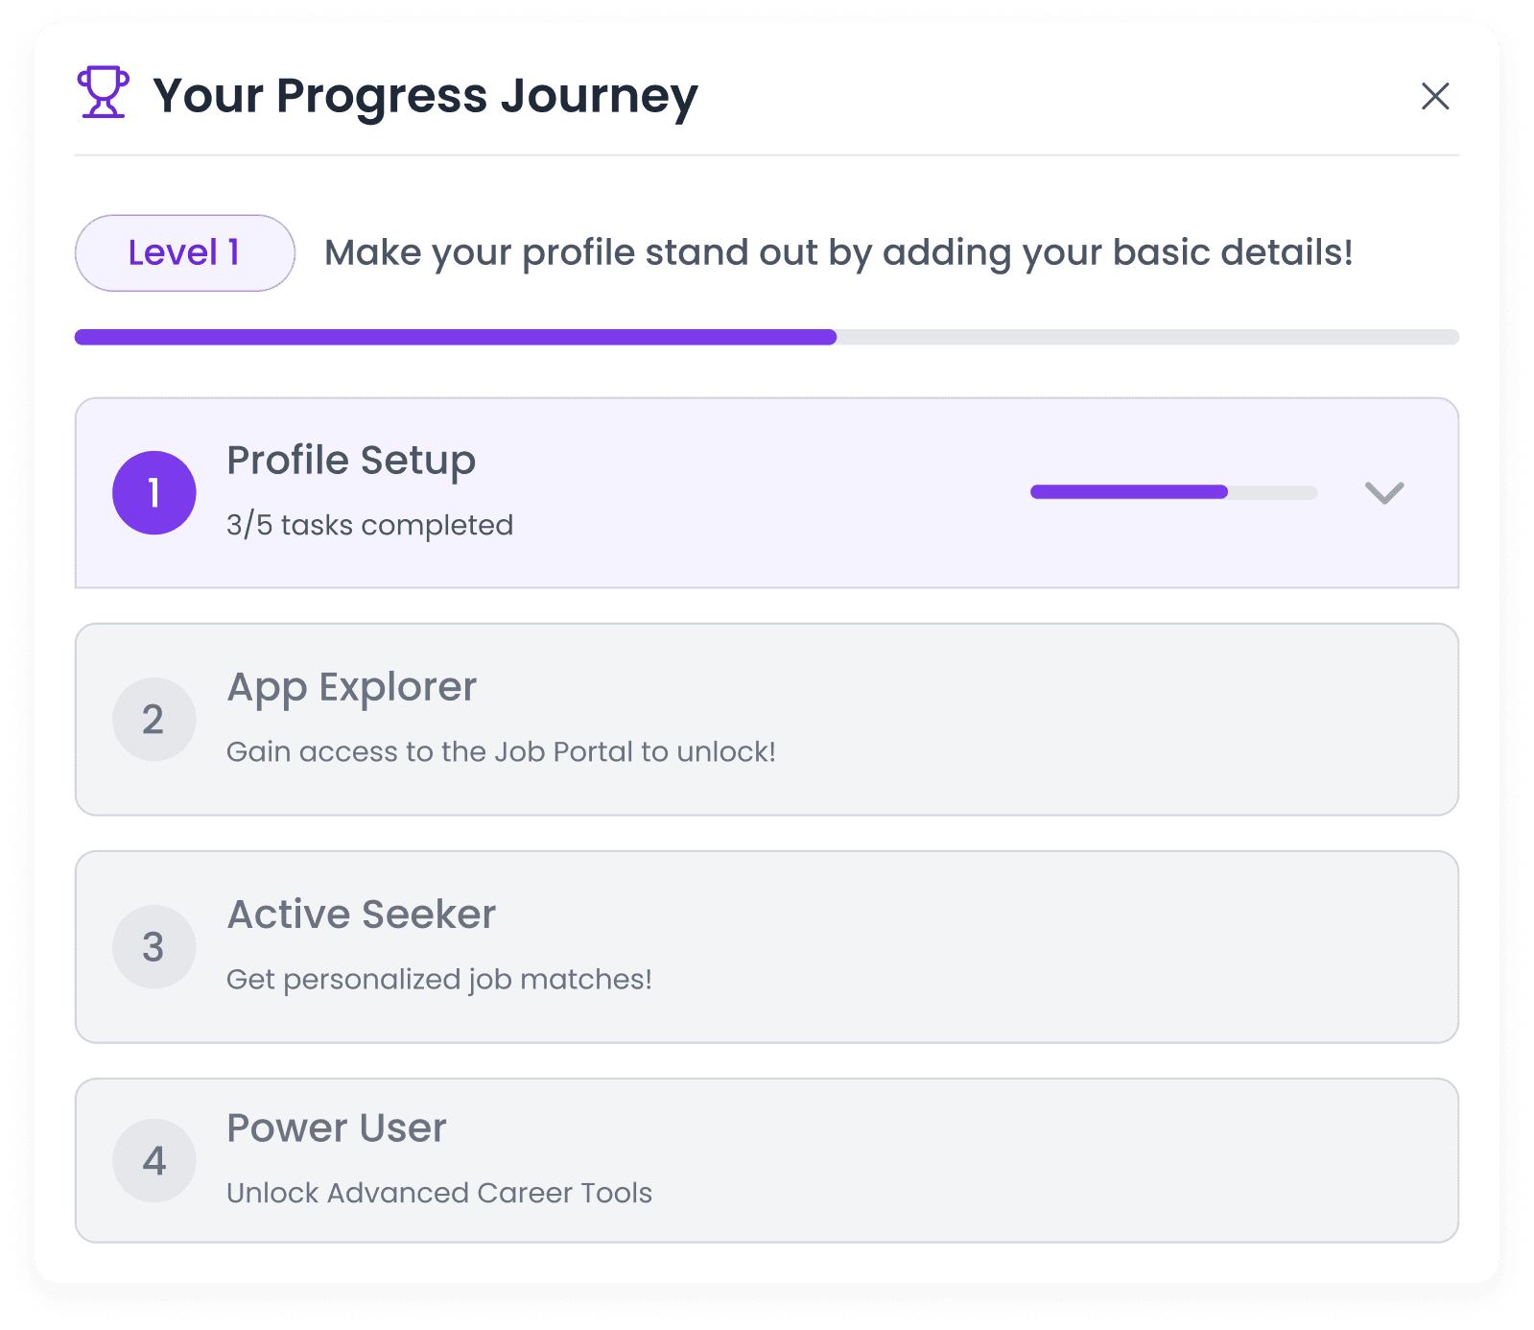Click the Level 1 badge
Screen dimensions: 1534x1330
click(x=184, y=252)
